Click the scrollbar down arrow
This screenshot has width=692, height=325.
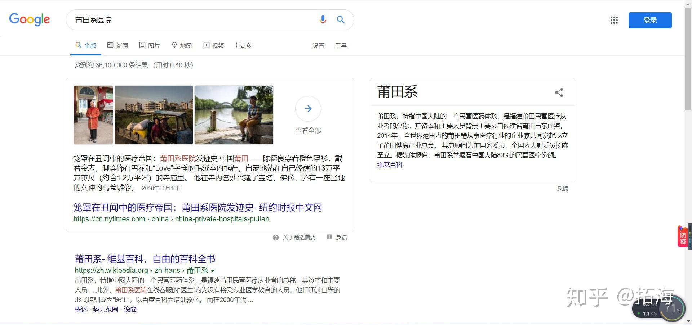(688, 321)
